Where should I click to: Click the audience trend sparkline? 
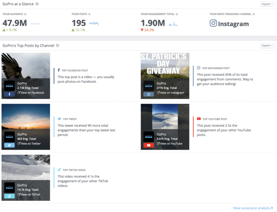point(35,24)
